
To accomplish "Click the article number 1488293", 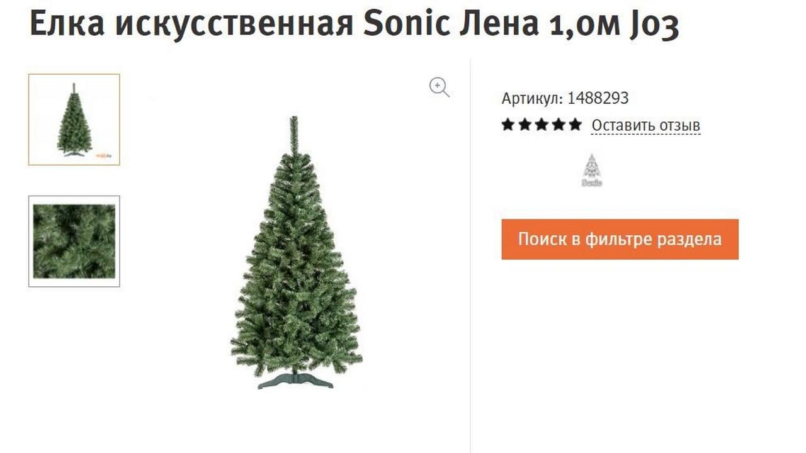I will pyautogui.click(x=598, y=98).
